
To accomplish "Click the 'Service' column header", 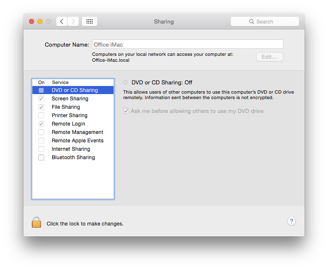I will pos(60,82).
